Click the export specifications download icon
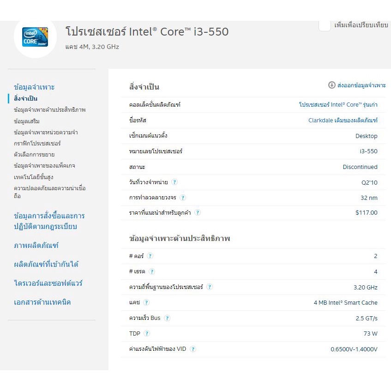 coord(331,85)
